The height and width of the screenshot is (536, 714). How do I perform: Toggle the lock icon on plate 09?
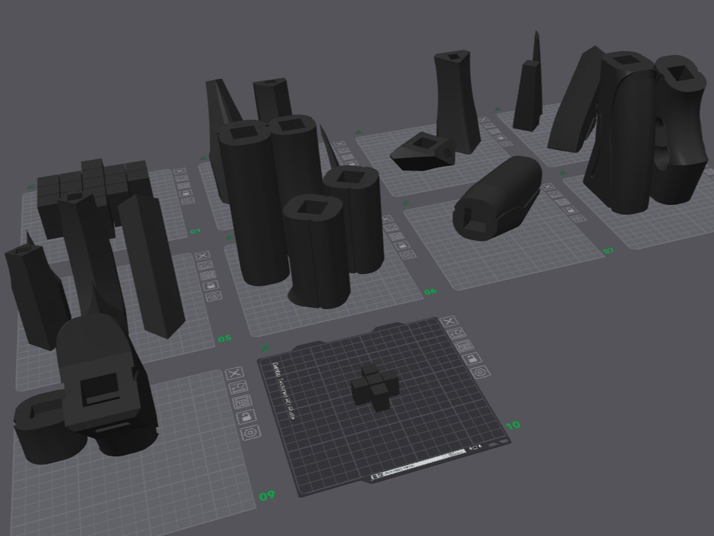247,417
